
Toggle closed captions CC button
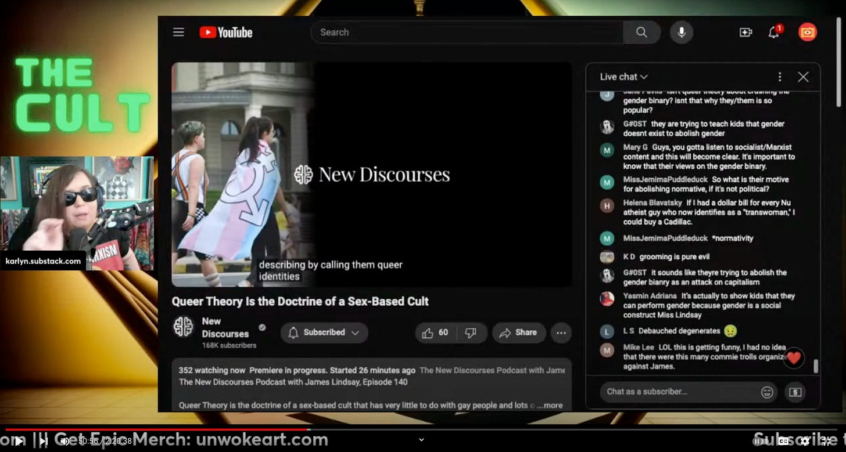[x=783, y=441]
